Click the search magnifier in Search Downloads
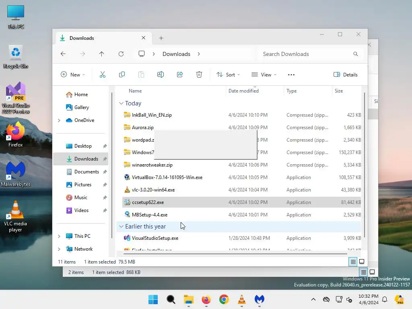Image resolution: width=412 pixels, height=309 pixels. pyautogui.click(x=356, y=54)
